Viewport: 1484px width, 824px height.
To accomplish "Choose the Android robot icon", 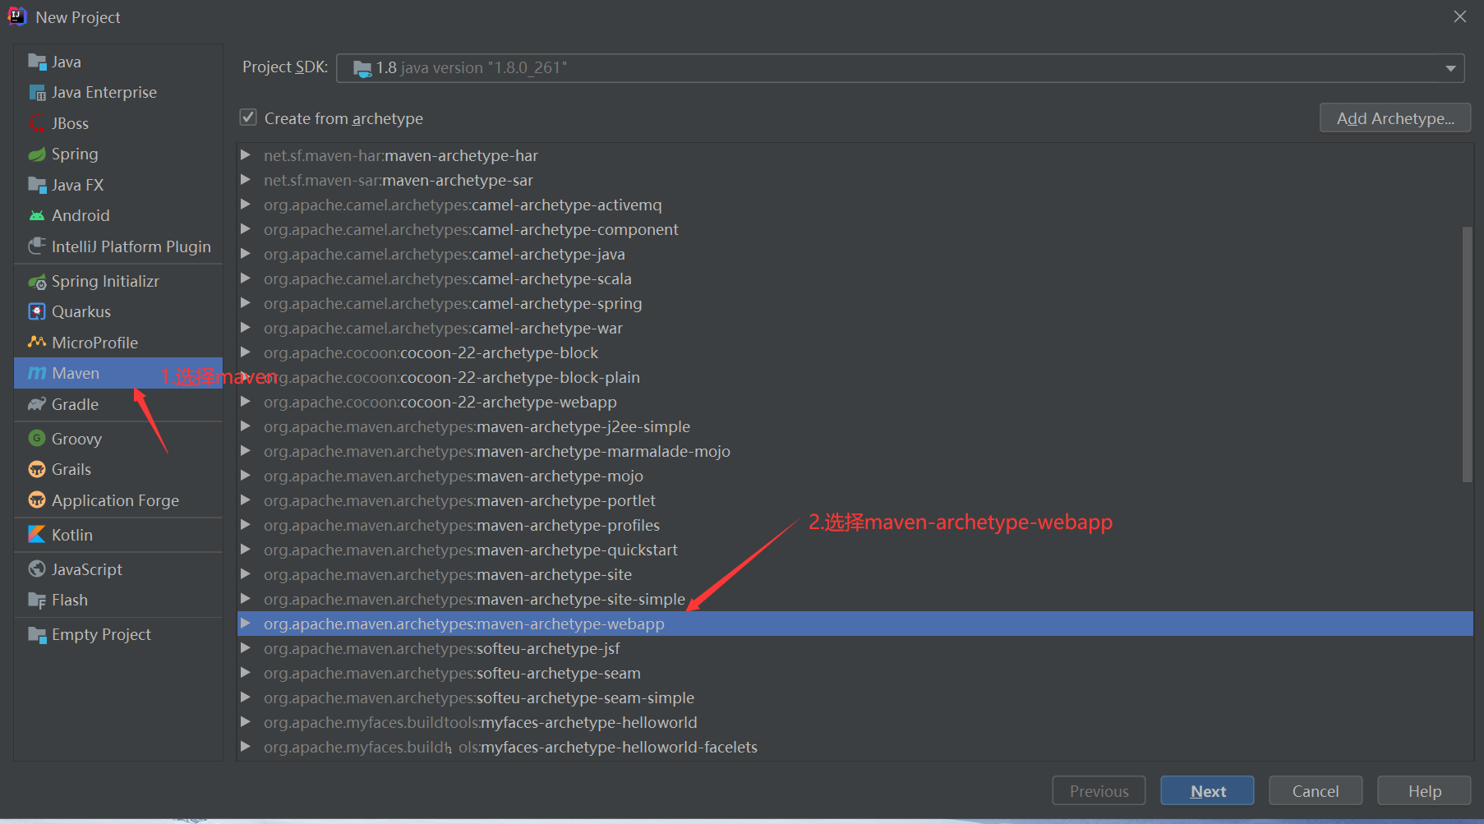I will click(x=37, y=215).
